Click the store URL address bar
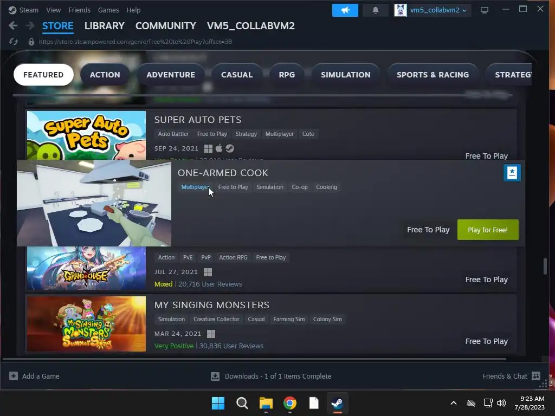This screenshot has width=555, height=416. (x=135, y=42)
